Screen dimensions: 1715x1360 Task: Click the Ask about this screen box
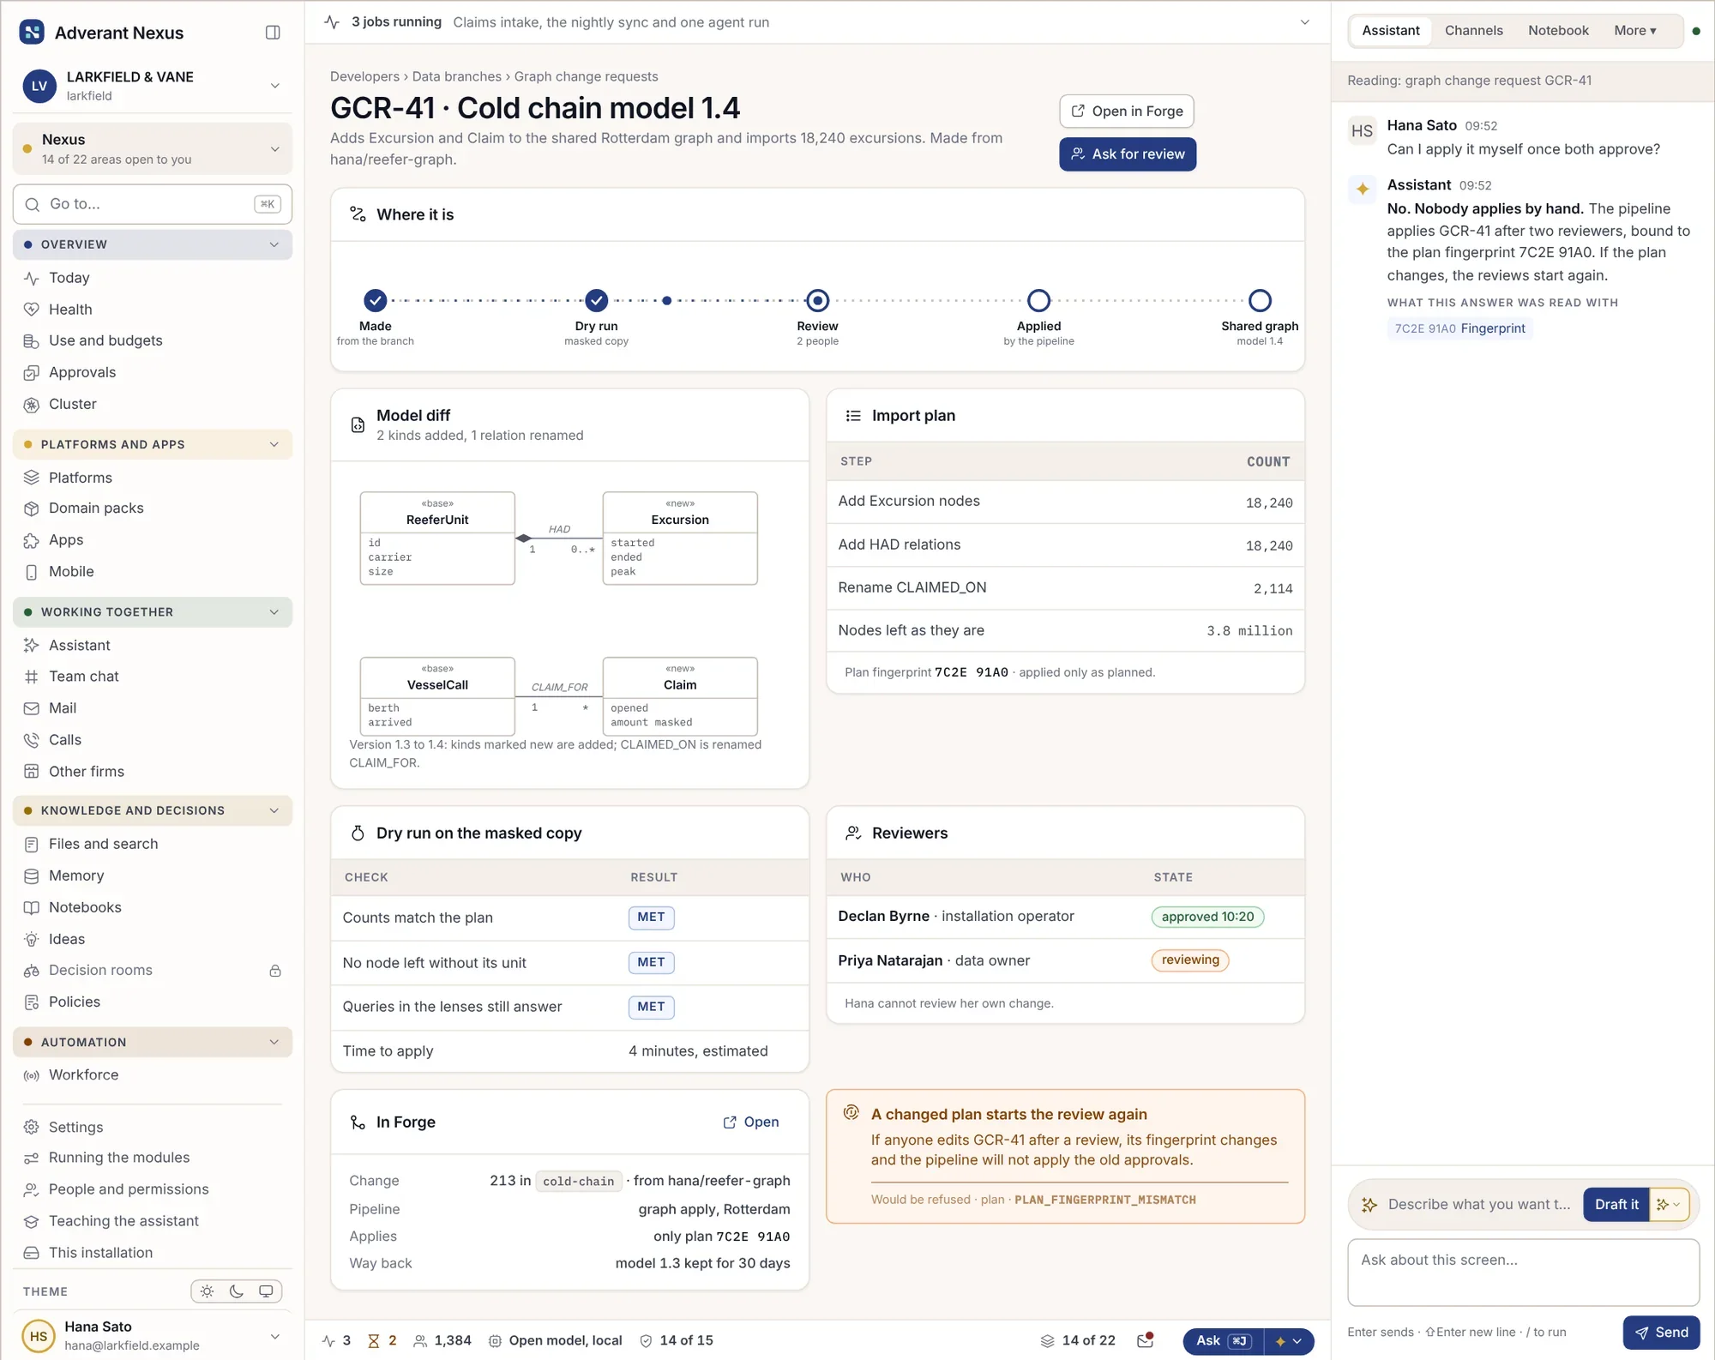point(1523,1273)
